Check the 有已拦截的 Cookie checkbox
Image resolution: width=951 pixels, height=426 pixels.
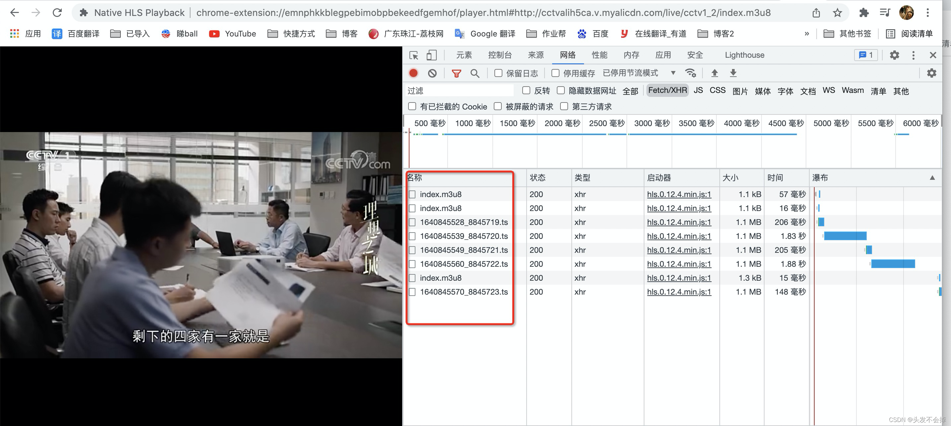click(412, 106)
